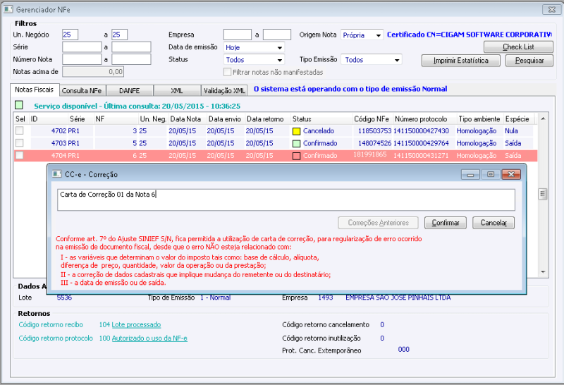Image resolution: width=564 pixels, height=385 pixels.
Task: Click the Notas acima de field
Action: pyautogui.click(x=93, y=72)
